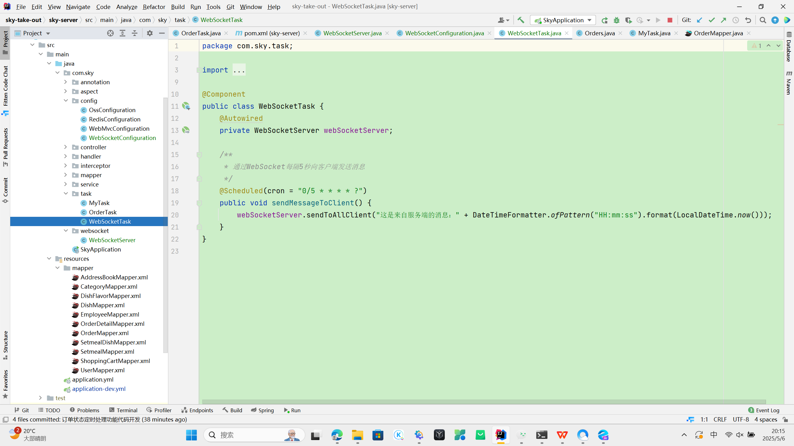Viewport: 794px width, 446px height.
Task: Click Git update project arrow icon
Action: [699, 20]
